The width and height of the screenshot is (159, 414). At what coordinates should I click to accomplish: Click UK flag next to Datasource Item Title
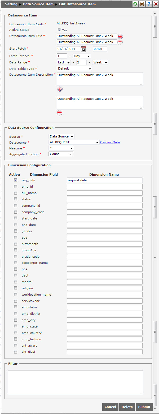tap(120, 36)
